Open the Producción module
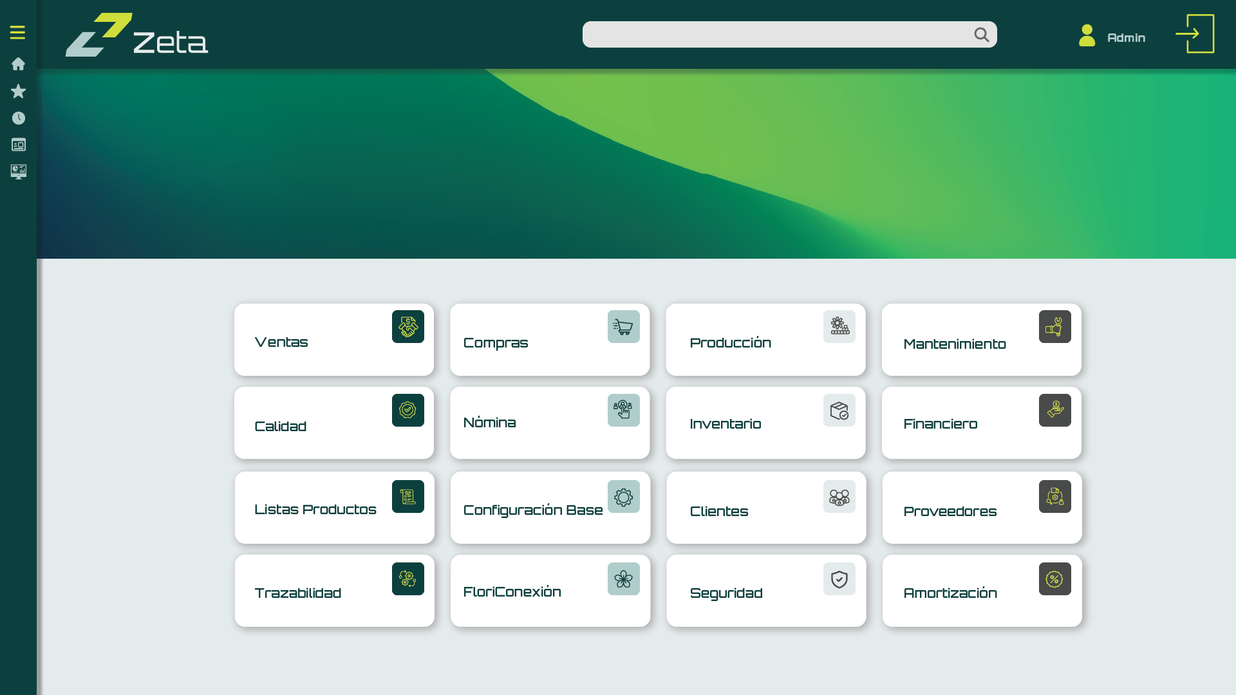 pos(765,340)
